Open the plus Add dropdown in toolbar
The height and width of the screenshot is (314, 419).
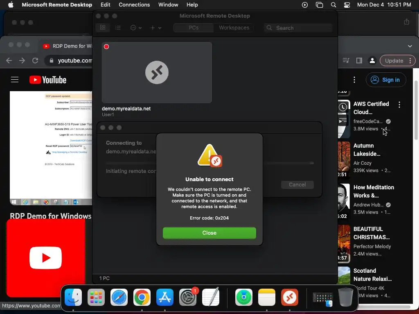(x=156, y=28)
